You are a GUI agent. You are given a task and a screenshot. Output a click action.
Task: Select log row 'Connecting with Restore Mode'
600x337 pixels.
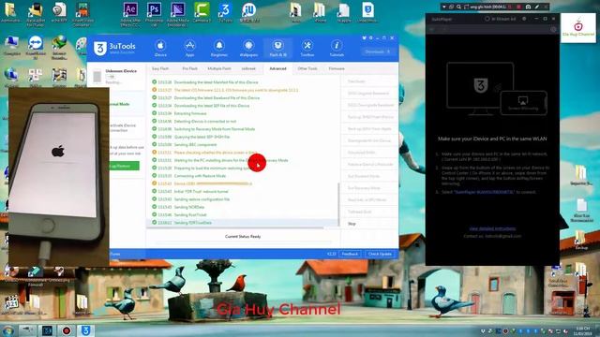click(x=242, y=176)
